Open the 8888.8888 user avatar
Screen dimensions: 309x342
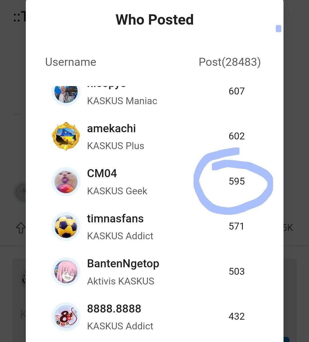click(x=66, y=317)
